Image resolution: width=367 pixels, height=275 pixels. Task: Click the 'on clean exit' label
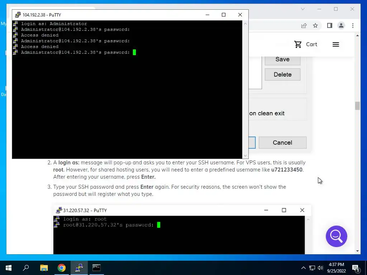point(267,114)
